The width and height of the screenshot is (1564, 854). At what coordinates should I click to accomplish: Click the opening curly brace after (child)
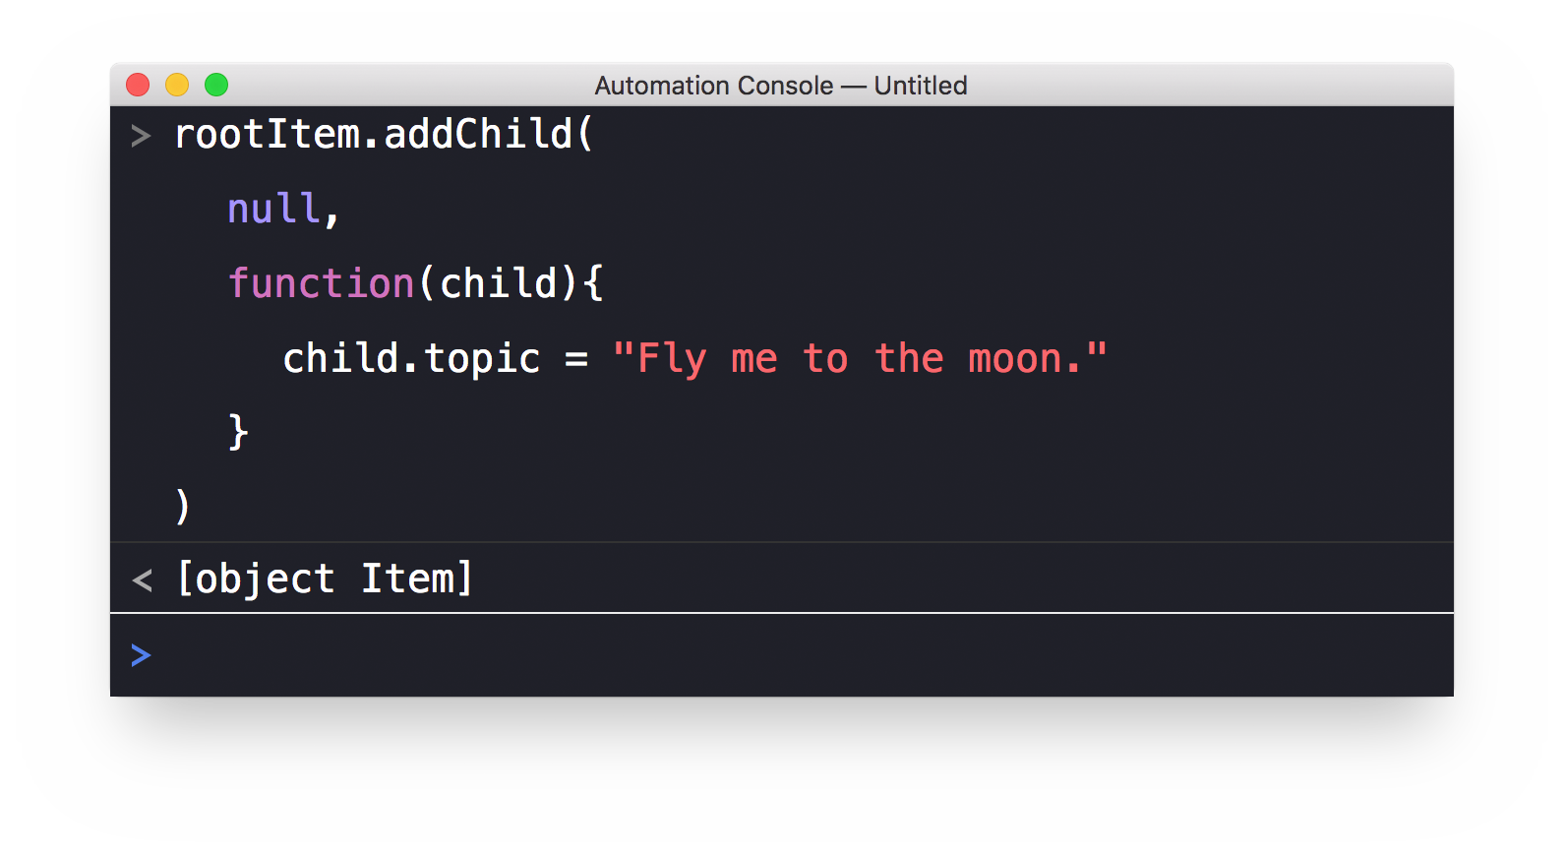(x=592, y=283)
